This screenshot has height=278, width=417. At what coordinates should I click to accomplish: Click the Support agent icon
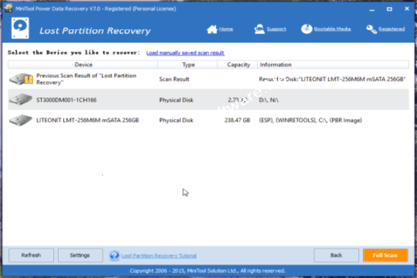pyautogui.click(x=259, y=29)
